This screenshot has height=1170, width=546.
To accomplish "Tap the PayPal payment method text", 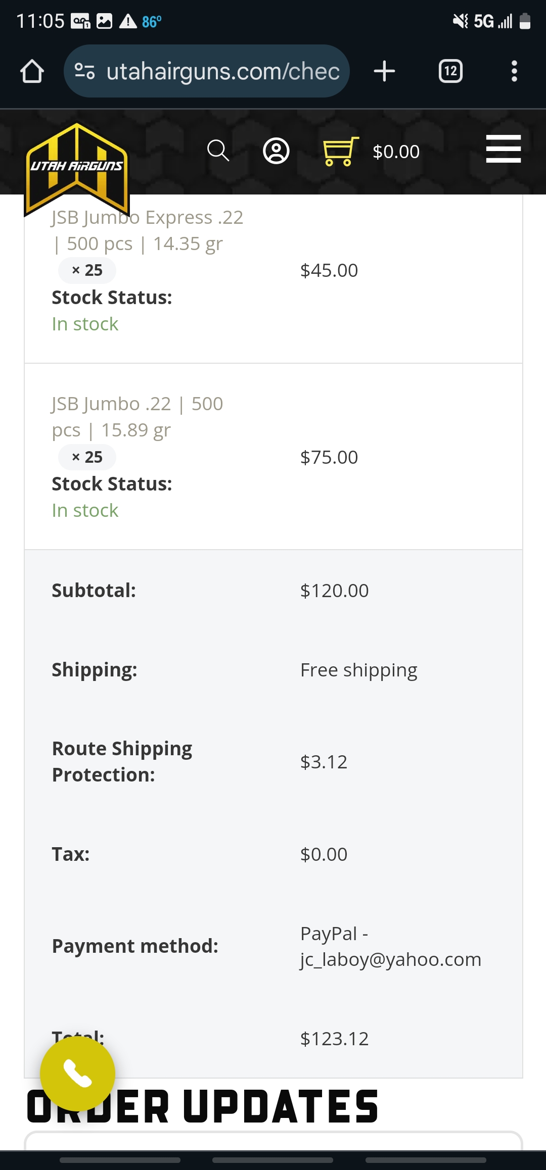I will pyautogui.click(x=391, y=946).
